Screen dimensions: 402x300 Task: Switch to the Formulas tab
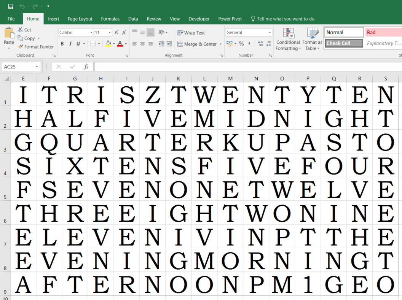[110, 19]
